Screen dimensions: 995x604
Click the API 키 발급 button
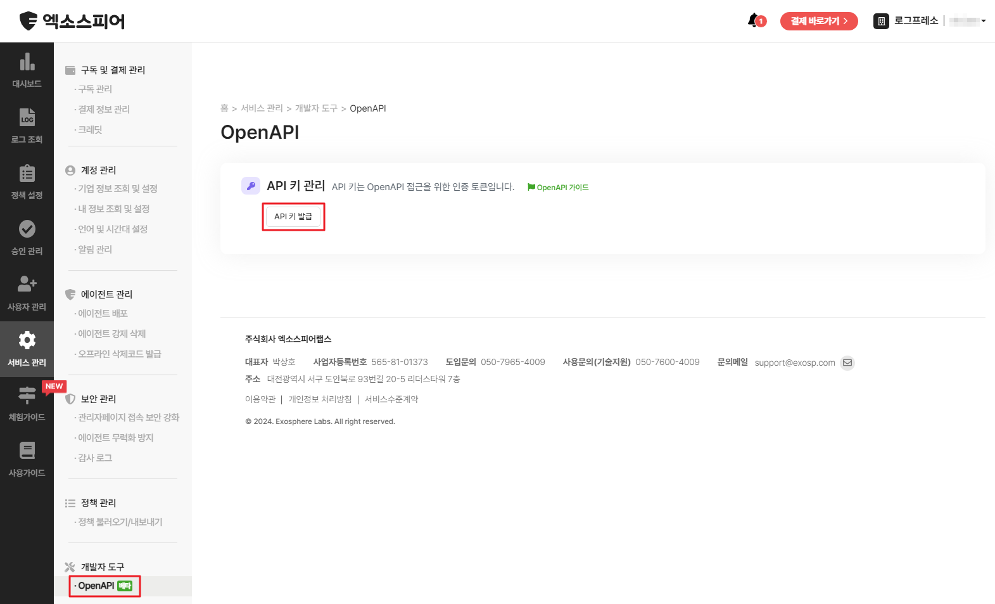[x=293, y=217]
